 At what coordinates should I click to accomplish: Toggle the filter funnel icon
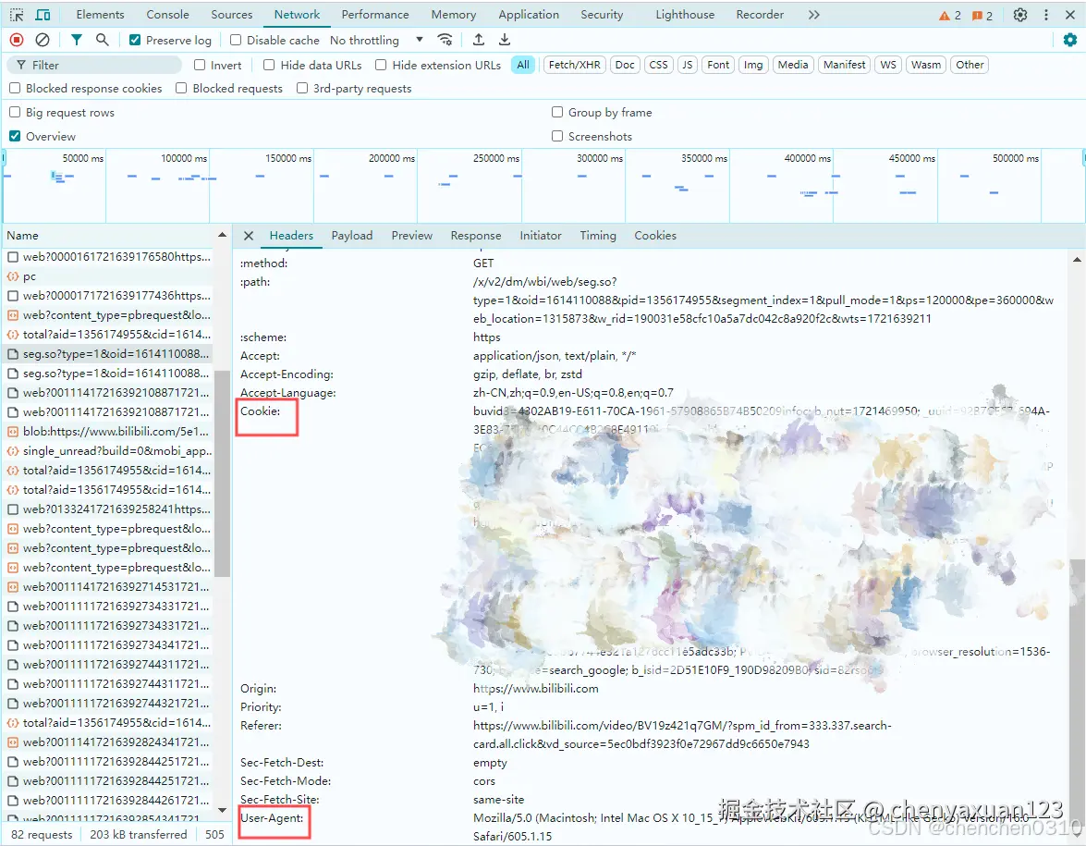point(76,40)
